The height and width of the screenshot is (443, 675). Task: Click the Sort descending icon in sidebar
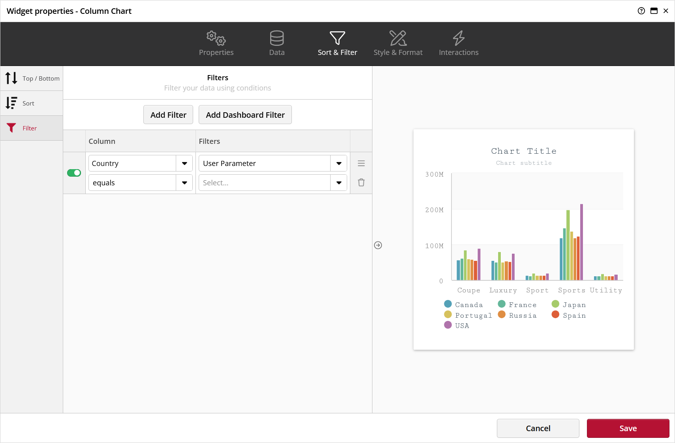click(x=11, y=103)
